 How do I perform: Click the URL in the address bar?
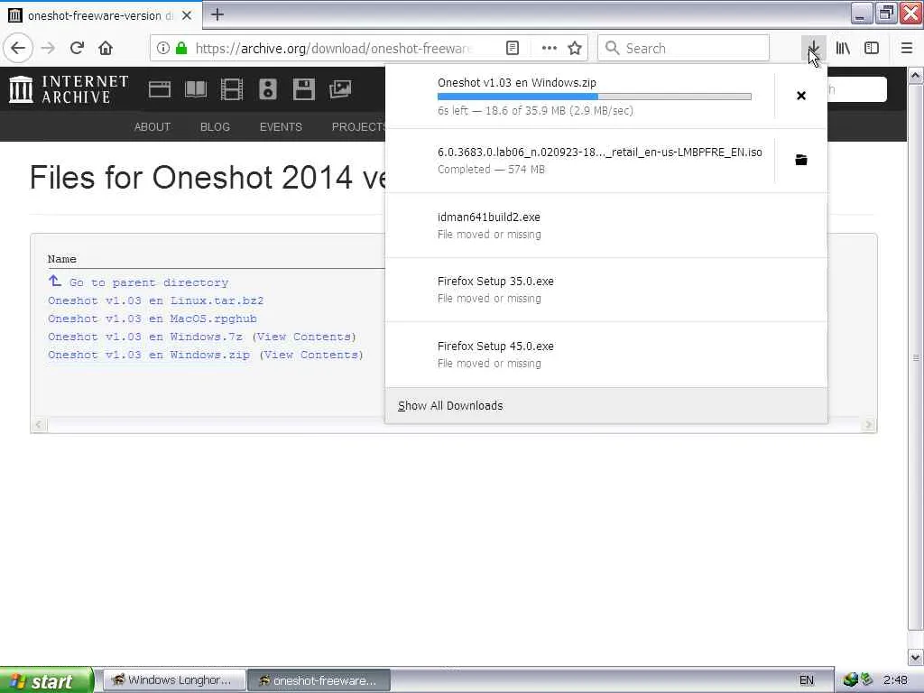tap(334, 49)
